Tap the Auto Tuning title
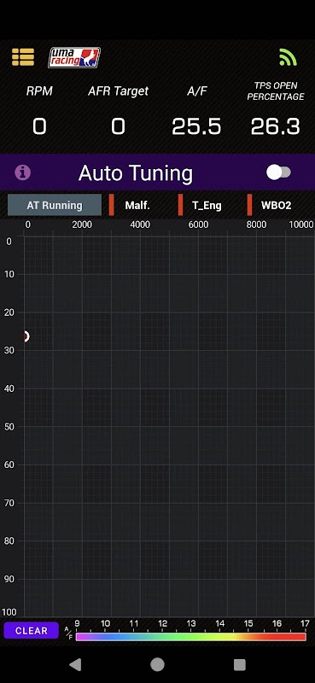The width and height of the screenshot is (315, 683). pos(136,173)
